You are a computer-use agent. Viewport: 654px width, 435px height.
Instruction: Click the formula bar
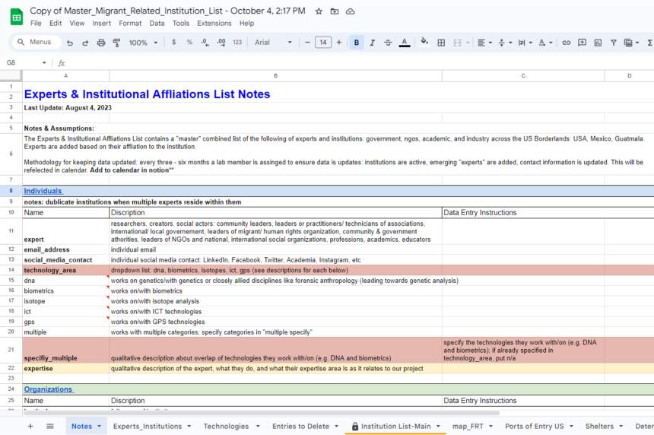tap(359, 63)
